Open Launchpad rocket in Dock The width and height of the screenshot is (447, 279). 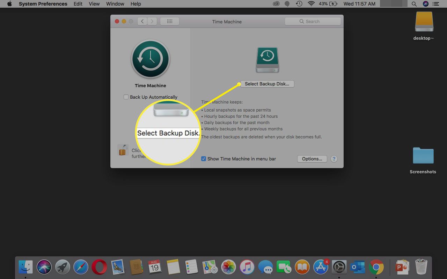tap(63, 267)
